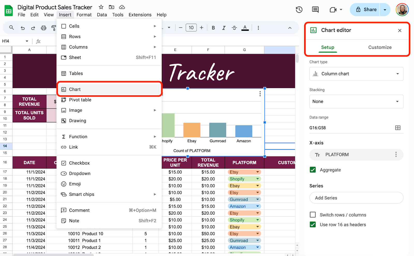Click the font size input field
Viewport: 414px width, 256px height.
[x=191, y=28]
